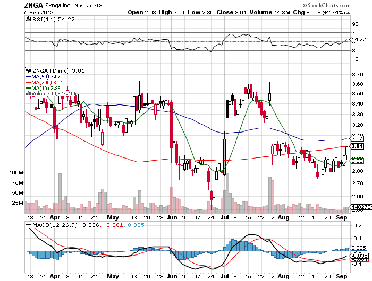Click the 54.22 RSI tag on right axis

359,40
